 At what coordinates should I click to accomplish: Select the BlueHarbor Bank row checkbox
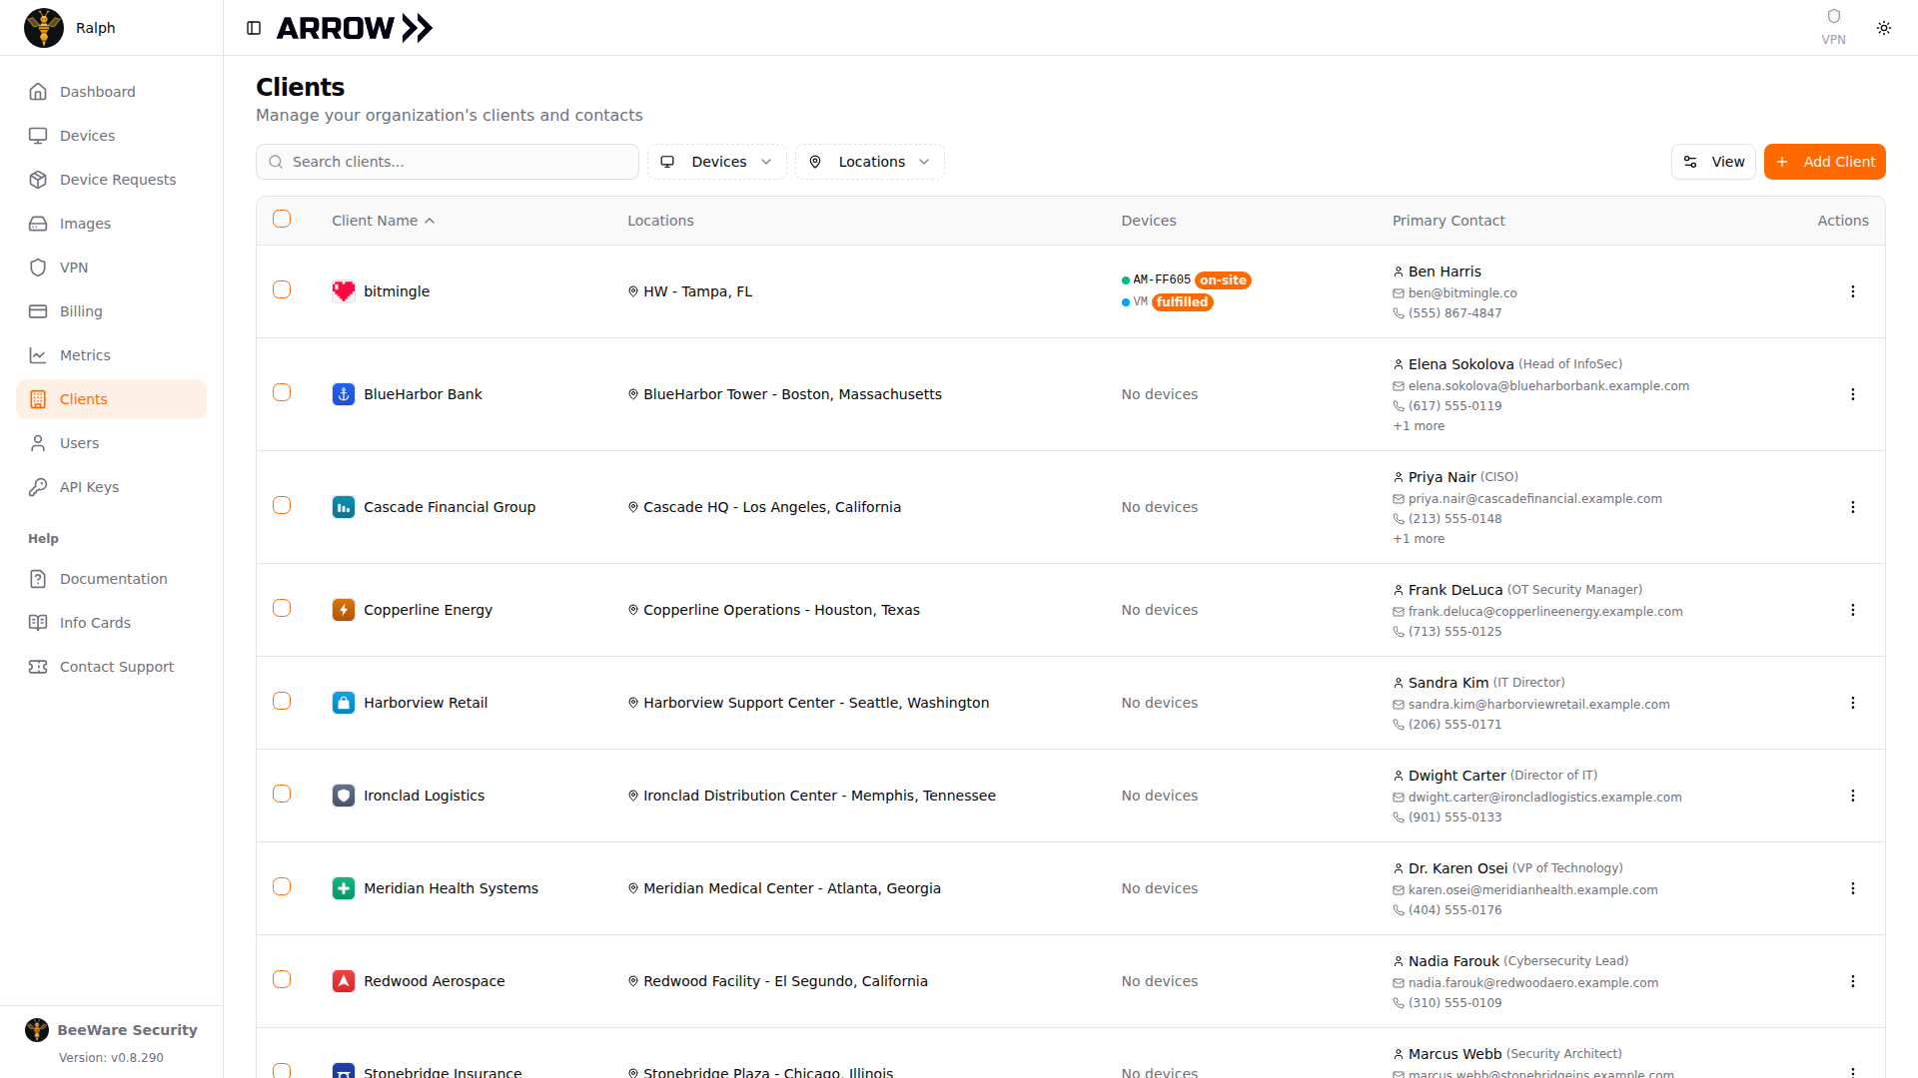pos(282,392)
